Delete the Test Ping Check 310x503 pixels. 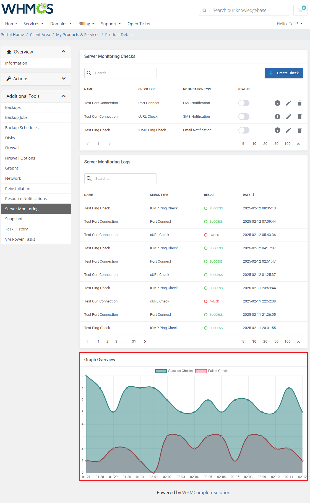299,130
